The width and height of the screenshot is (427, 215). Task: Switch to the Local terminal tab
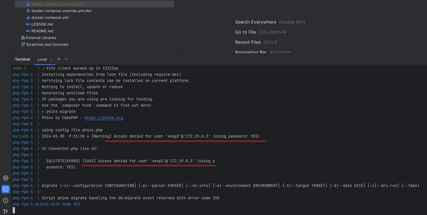[x=42, y=60]
